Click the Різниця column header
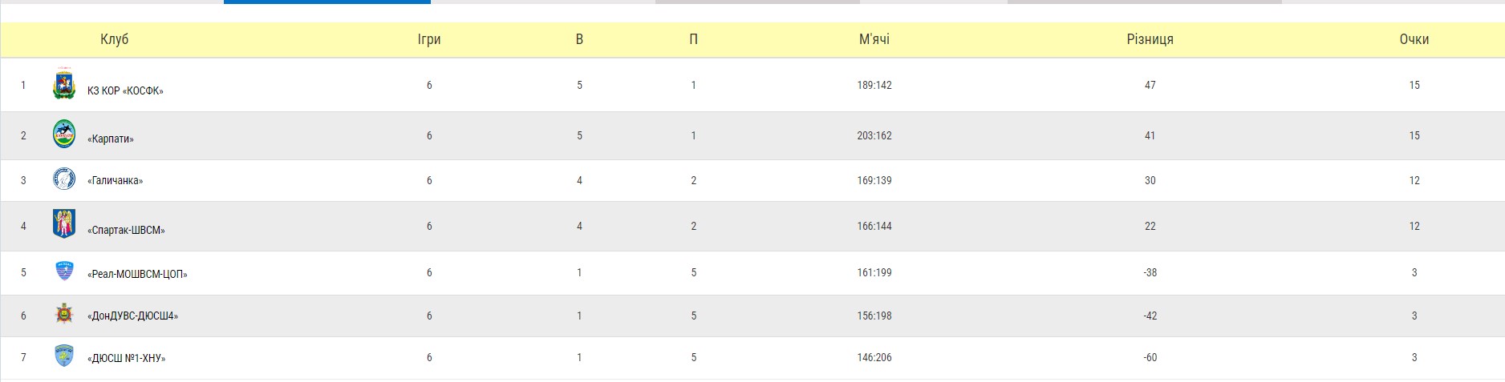The height and width of the screenshot is (382, 1505). click(1150, 39)
